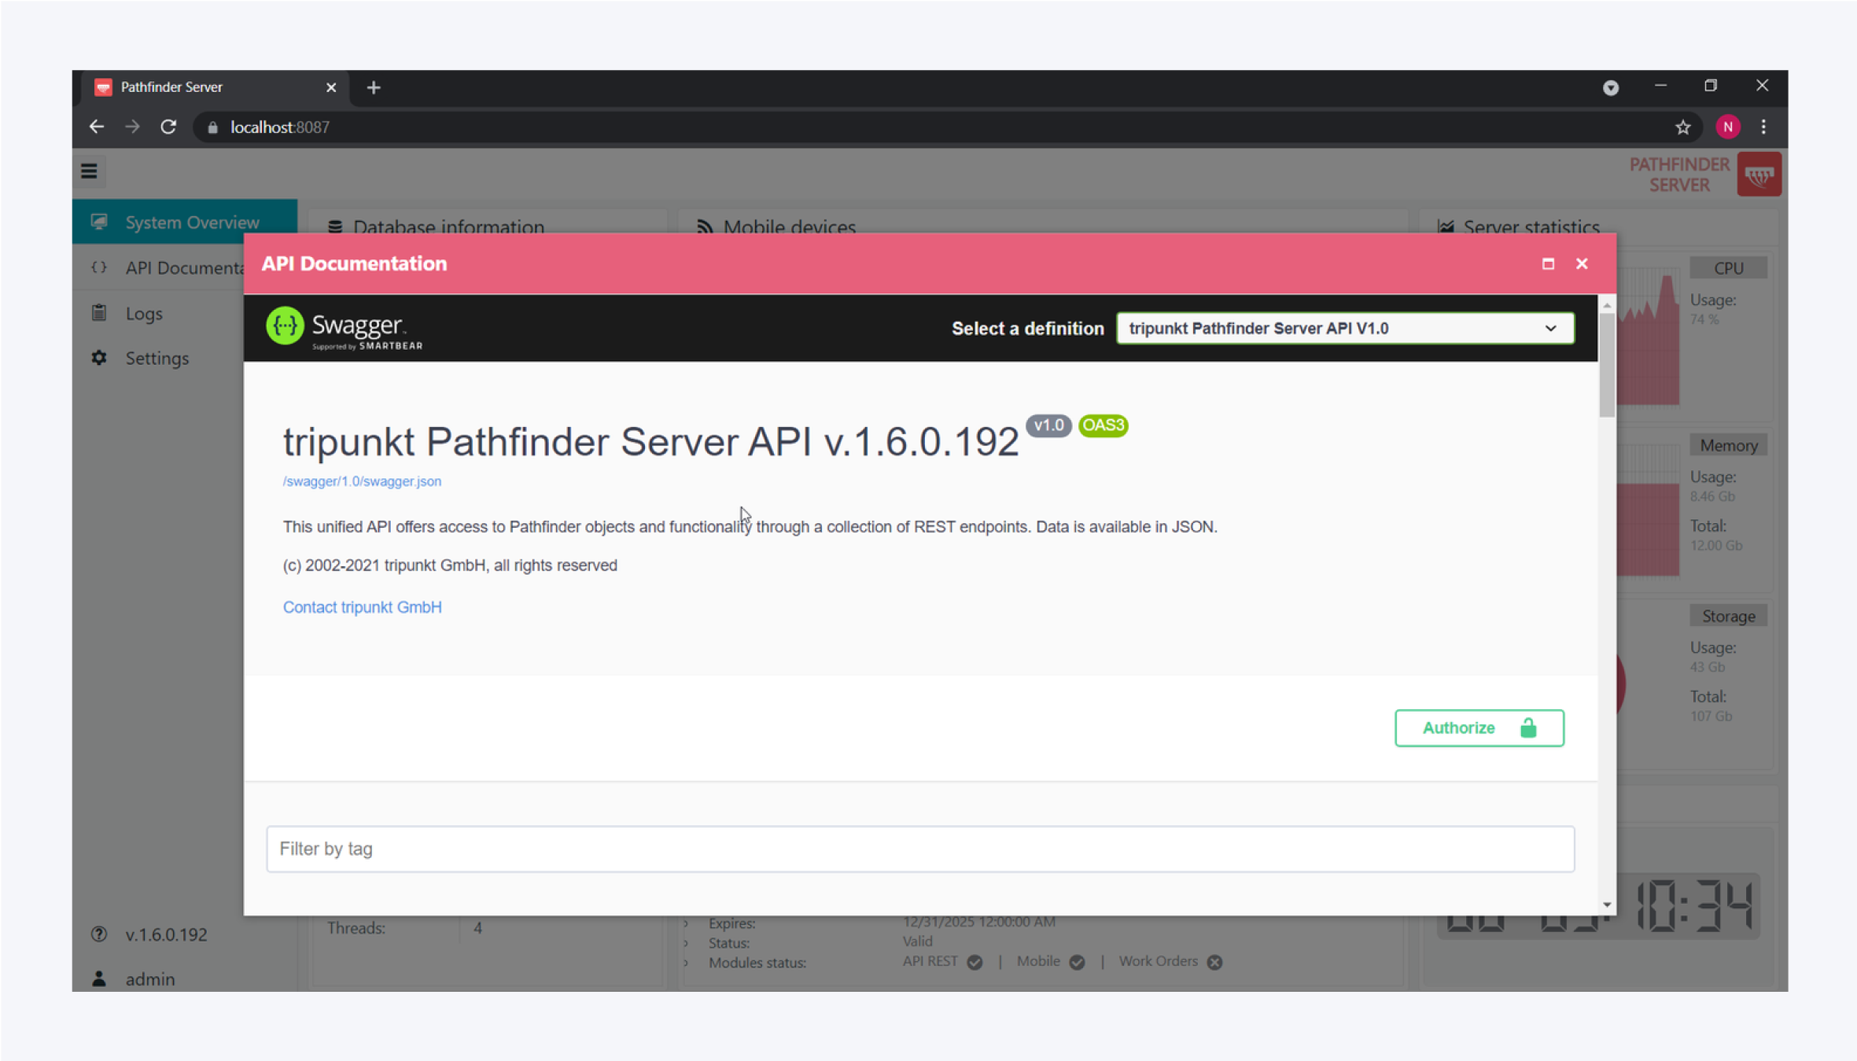Expand the Status row chevron

pyautogui.click(x=686, y=942)
